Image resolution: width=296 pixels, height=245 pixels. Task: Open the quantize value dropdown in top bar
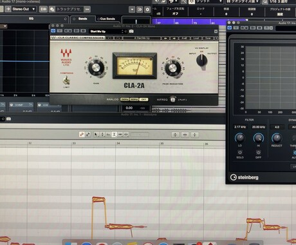(x=243, y=2)
